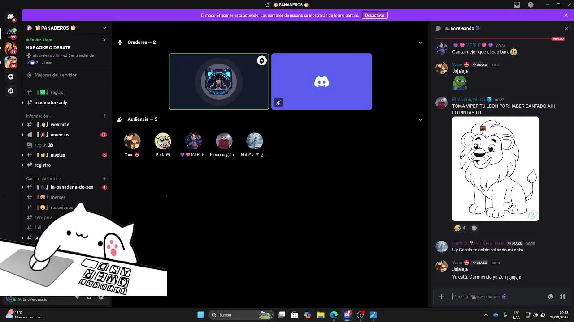Collapse the Información category
574x322 pixels.
(x=39, y=116)
